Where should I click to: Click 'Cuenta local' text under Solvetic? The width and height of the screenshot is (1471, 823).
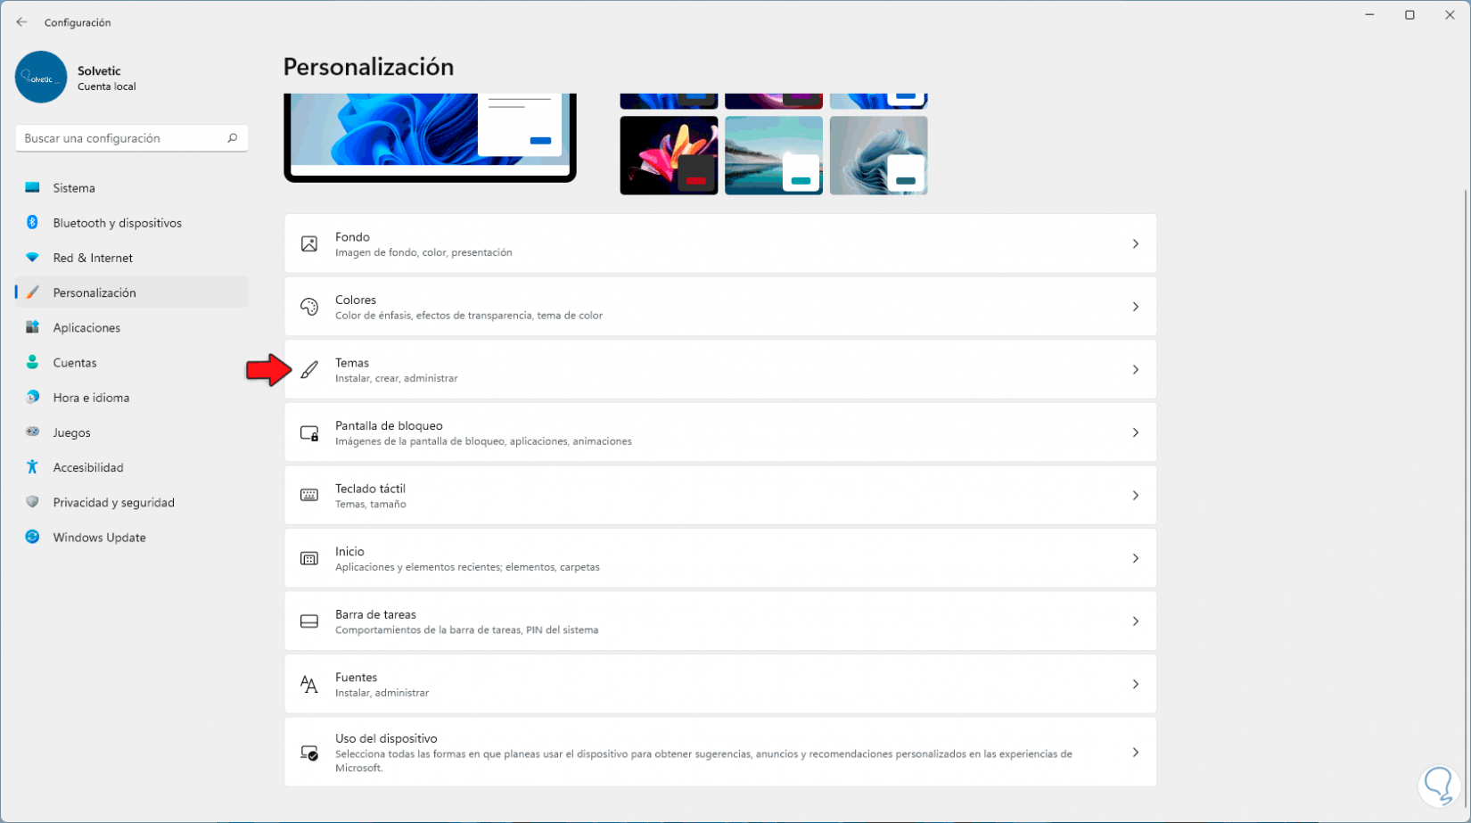tap(107, 86)
